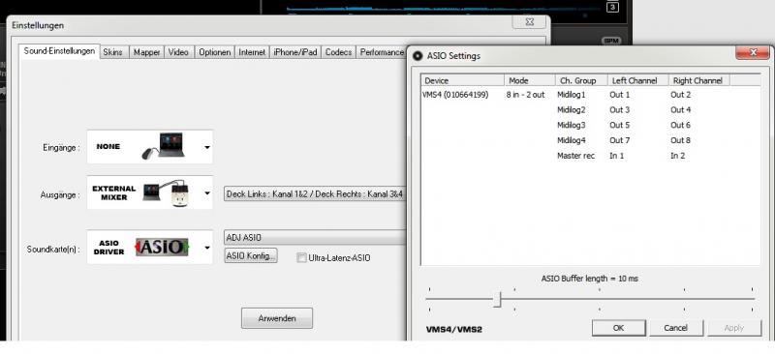Image resolution: width=775 pixels, height=354 pixels.
Task: Close the ASIO Settings dialog
Action: [753, 52]
